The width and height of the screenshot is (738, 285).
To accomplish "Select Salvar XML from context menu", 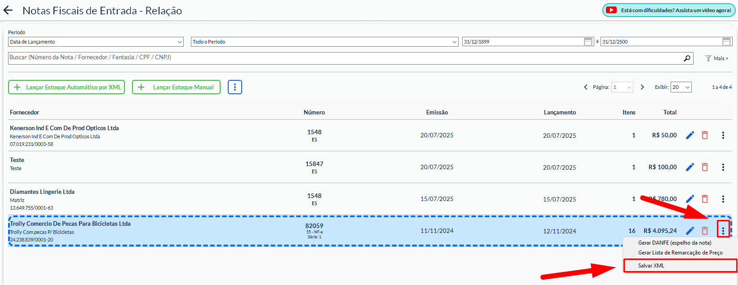I will (651, 266).
